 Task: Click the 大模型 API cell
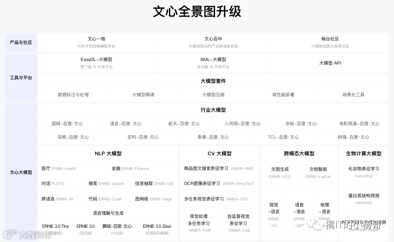click(330, 63)
